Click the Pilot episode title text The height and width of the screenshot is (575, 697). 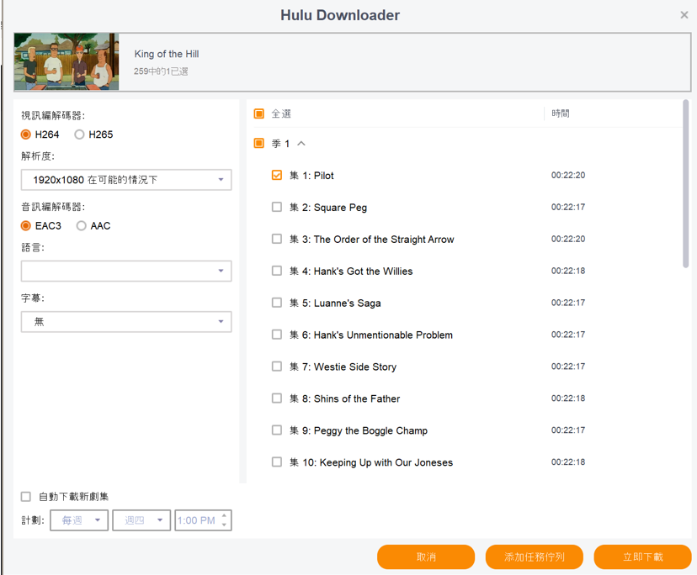pyautogui.click(x=323, y=176)
